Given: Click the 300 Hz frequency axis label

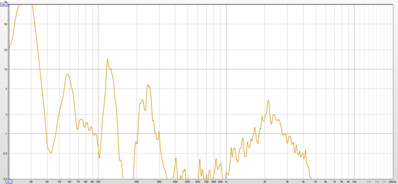Looking at the screenshot, I should [x=159, y=182].
